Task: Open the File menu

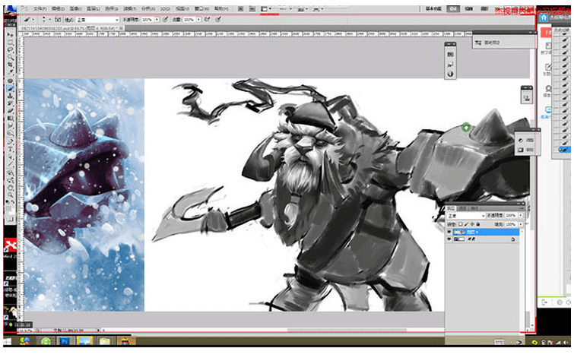Action: [40, 8]
